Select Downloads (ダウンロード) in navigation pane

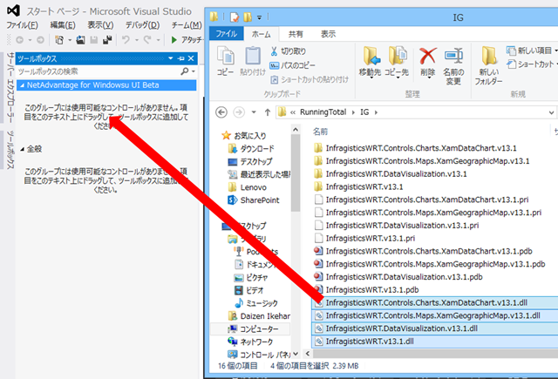[x=251, y=149]
